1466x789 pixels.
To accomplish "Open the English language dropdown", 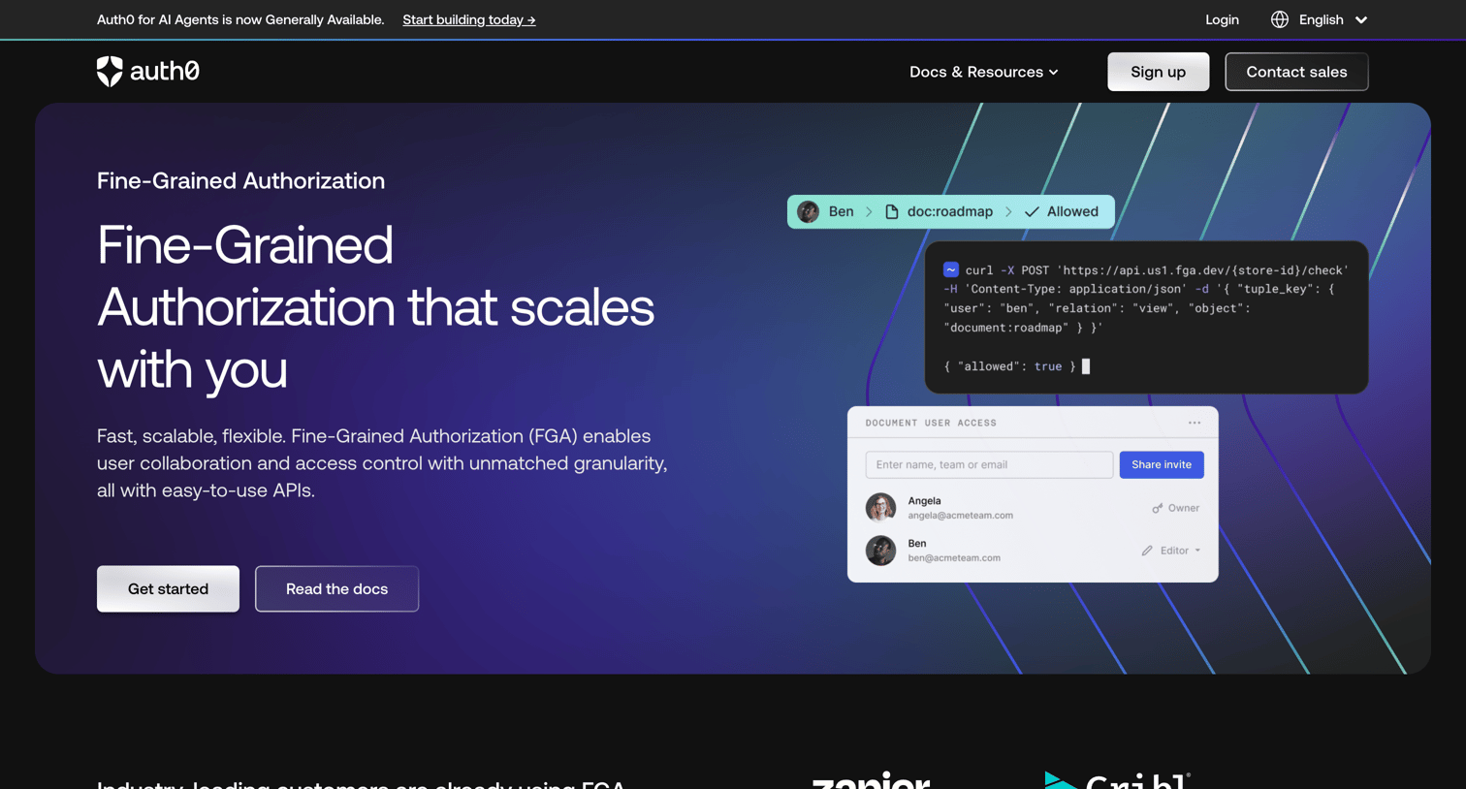I will click(x=1333, y=19).
